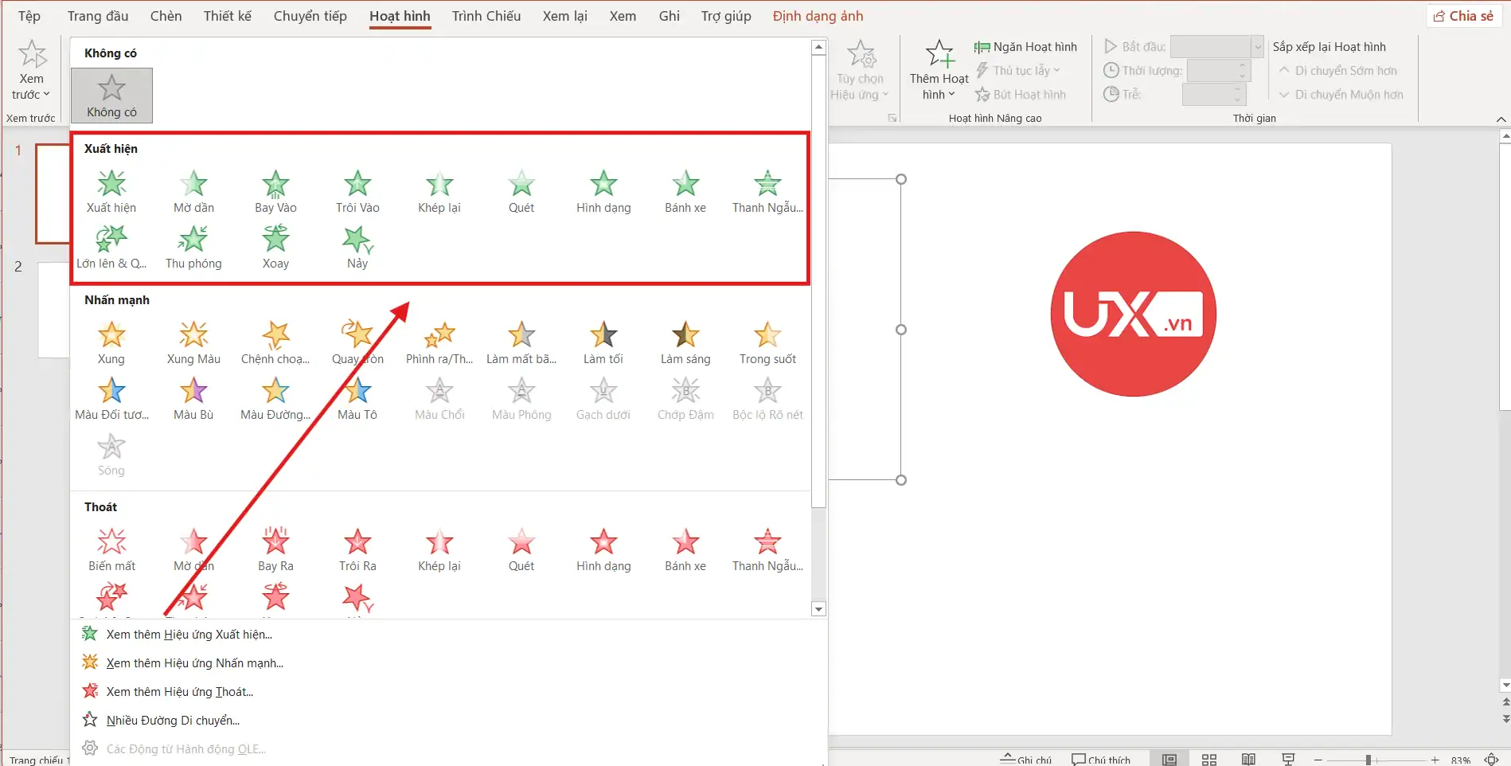Open Xem thêm Hiệu ứng Xuất hiện

tap(189, 635)
